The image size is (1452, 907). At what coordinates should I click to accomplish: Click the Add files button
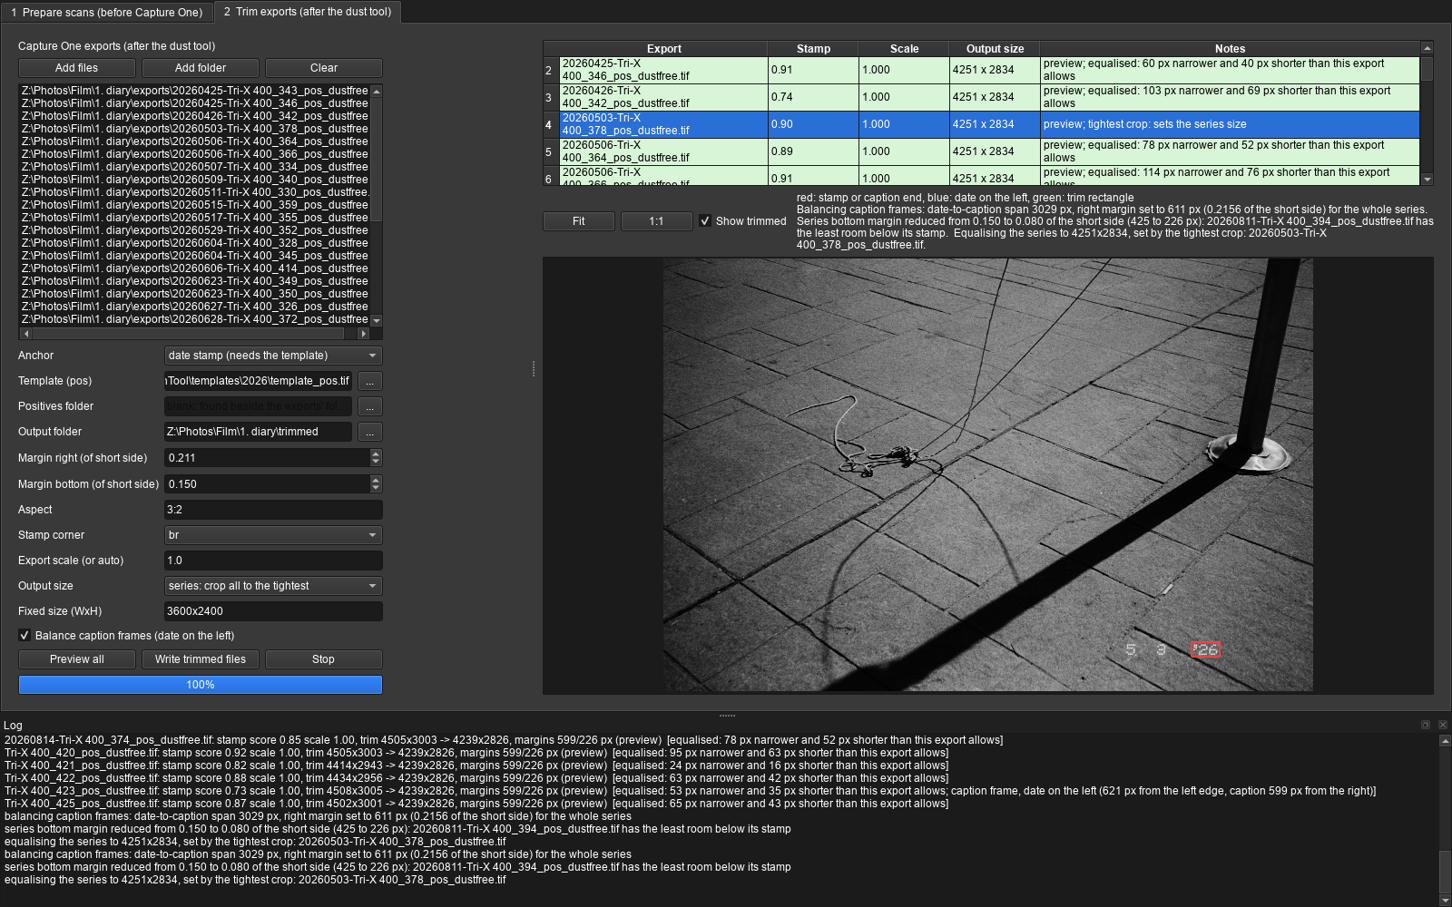pos(77,68)
